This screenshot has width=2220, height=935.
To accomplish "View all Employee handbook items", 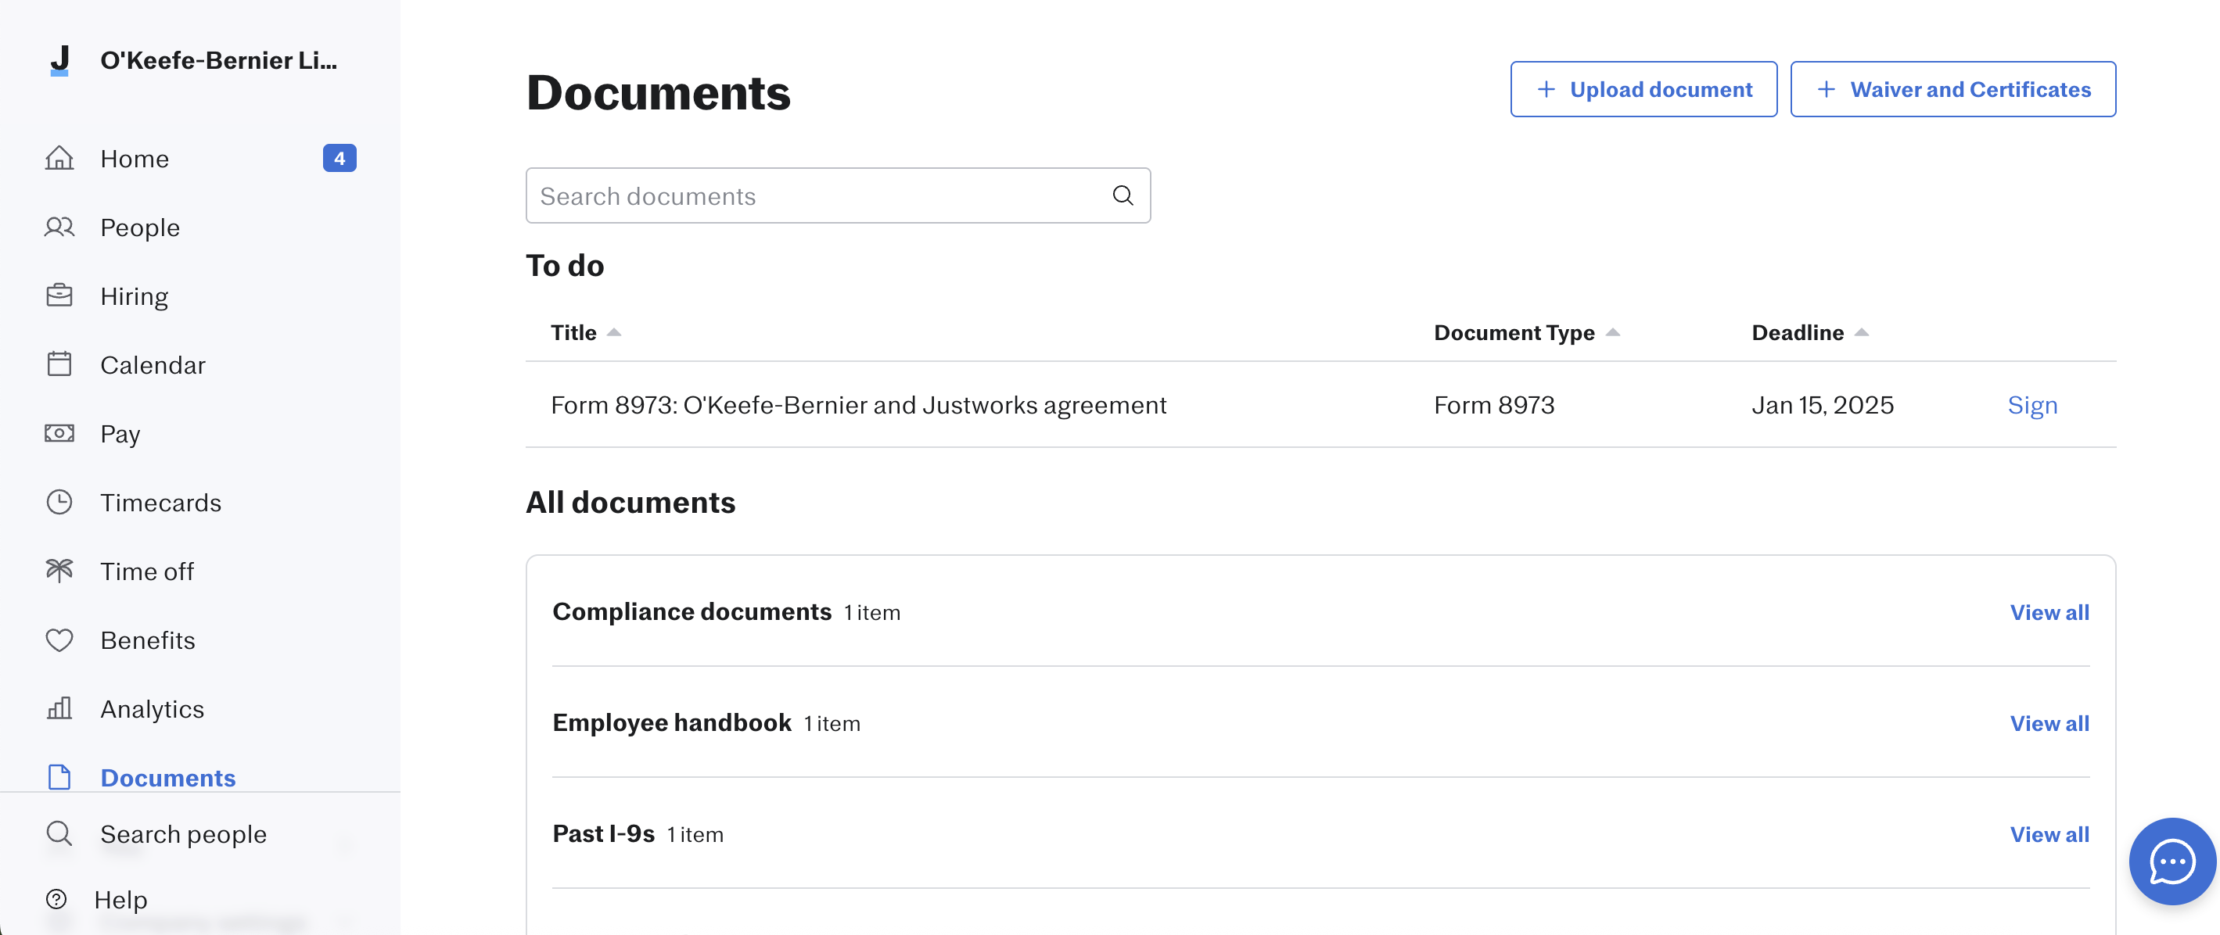I will coord(2049,723).
